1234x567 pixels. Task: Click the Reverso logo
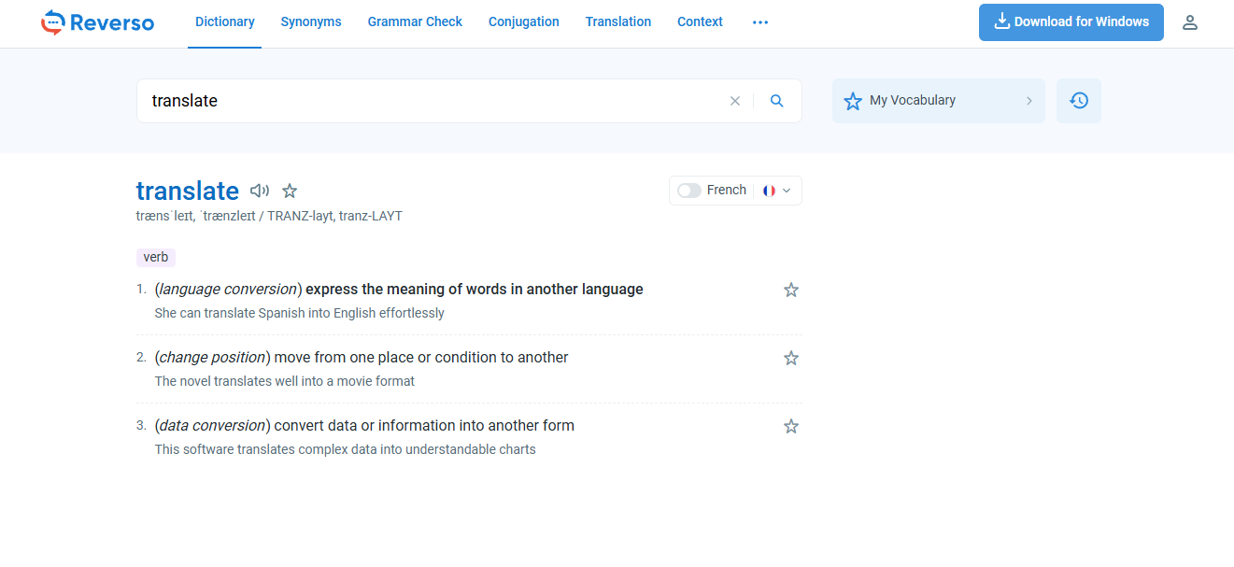97,22
